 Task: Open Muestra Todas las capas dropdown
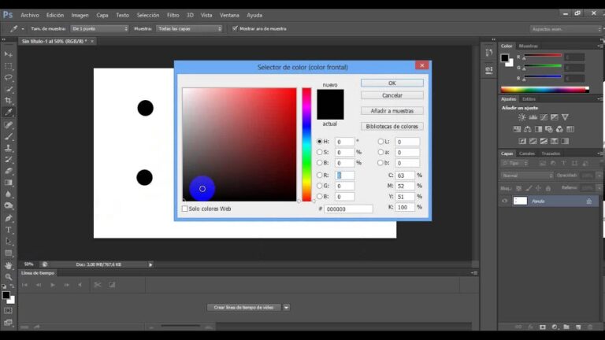tap(190, 28)
